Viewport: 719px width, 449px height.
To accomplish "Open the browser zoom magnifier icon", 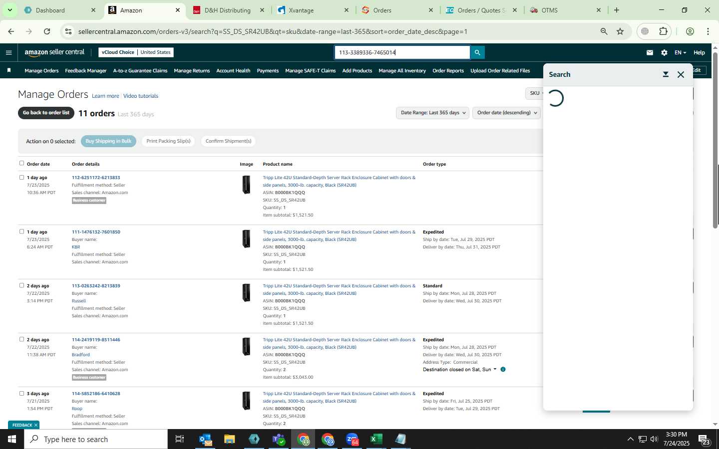I will click(x=604, y=31).
